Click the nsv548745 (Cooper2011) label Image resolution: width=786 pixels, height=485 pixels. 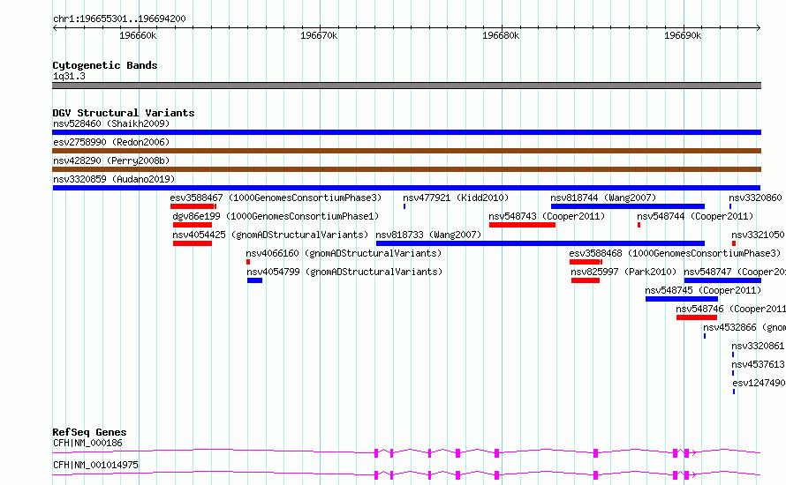703,290
